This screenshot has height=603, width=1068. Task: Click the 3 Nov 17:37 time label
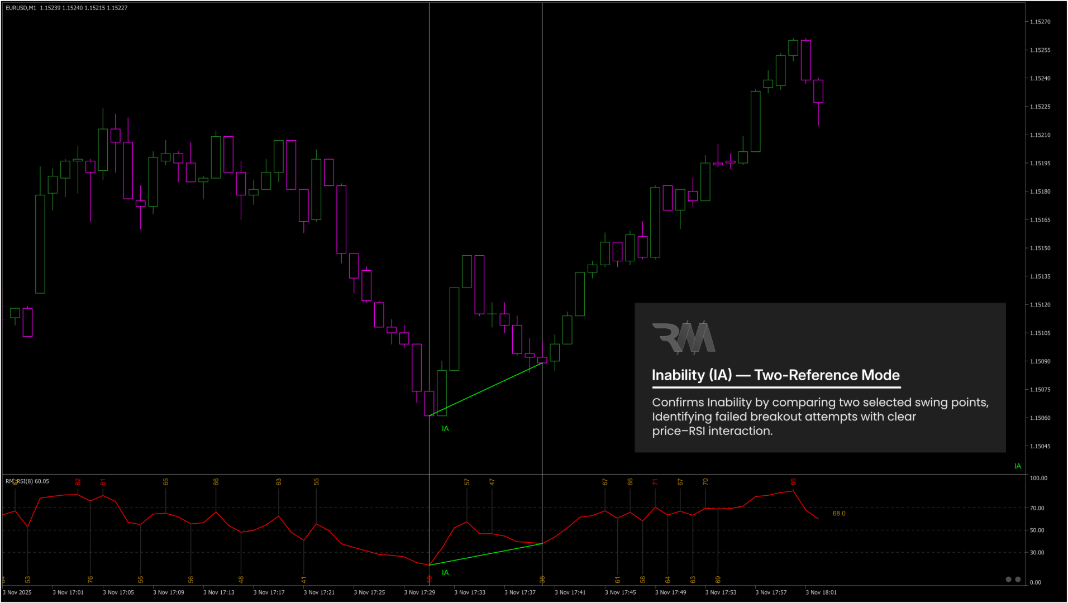point(520,592)
